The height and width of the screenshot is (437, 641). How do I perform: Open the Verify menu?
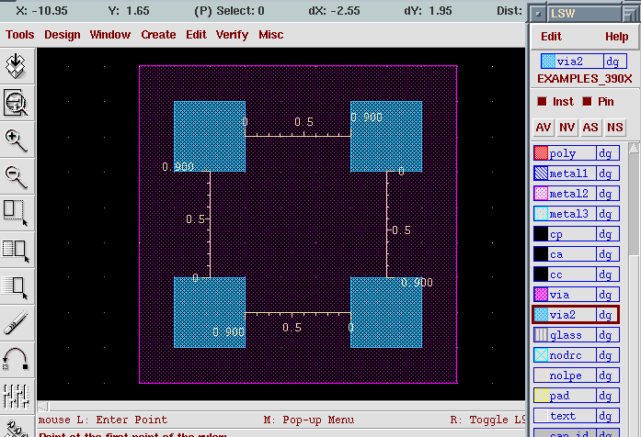[x=232, y=35]
